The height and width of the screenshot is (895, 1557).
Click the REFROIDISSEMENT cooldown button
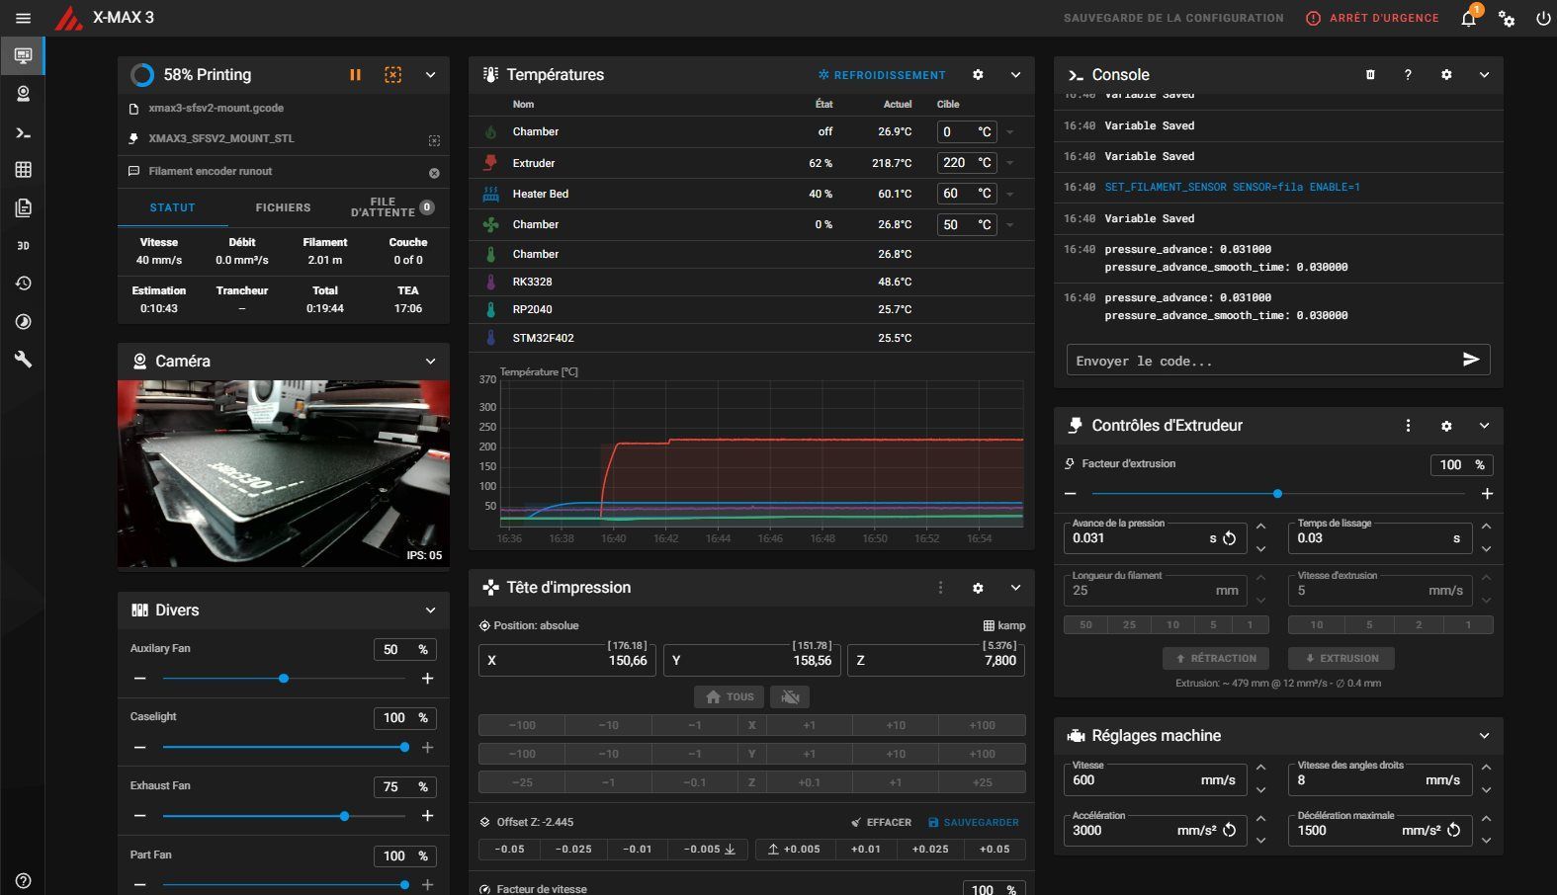[x=882, y=75]
